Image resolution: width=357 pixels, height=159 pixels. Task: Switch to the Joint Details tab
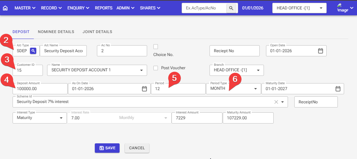point(97,32)
